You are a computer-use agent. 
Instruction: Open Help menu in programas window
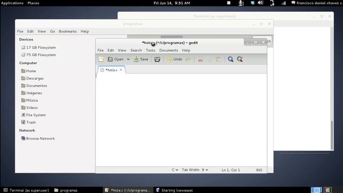coord(85,31)
